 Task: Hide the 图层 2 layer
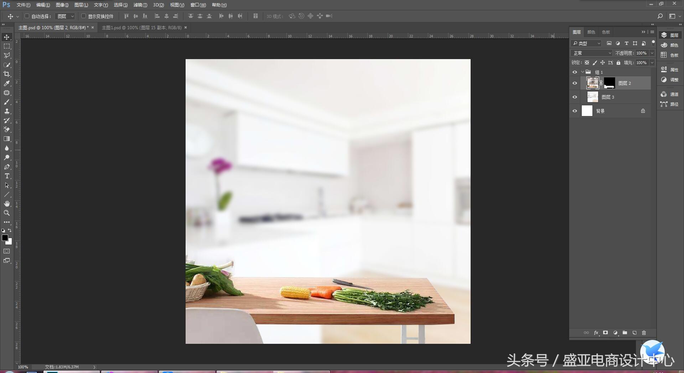[575, 83]
